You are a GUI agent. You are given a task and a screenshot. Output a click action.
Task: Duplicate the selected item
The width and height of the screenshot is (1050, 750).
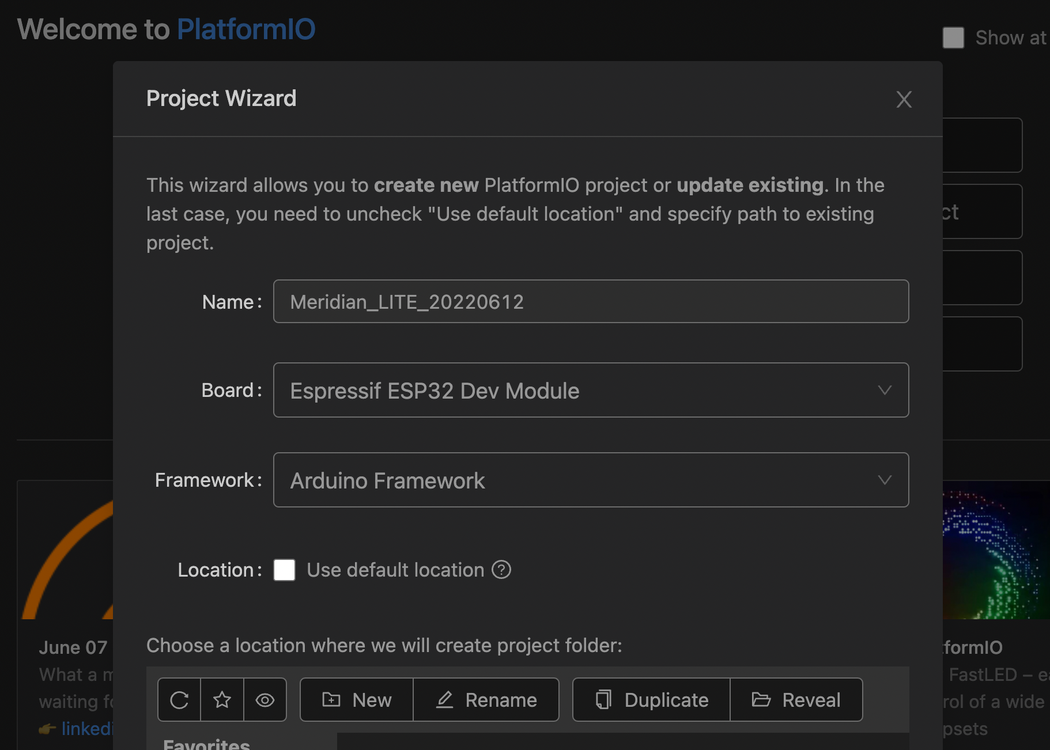click(652, 700)
